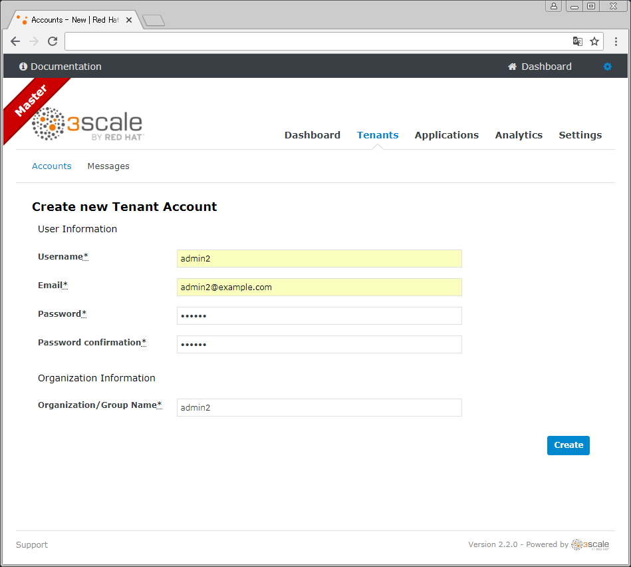Go to the Applications menu
This screenshot has width=631, height=567.
coord(446,135)
